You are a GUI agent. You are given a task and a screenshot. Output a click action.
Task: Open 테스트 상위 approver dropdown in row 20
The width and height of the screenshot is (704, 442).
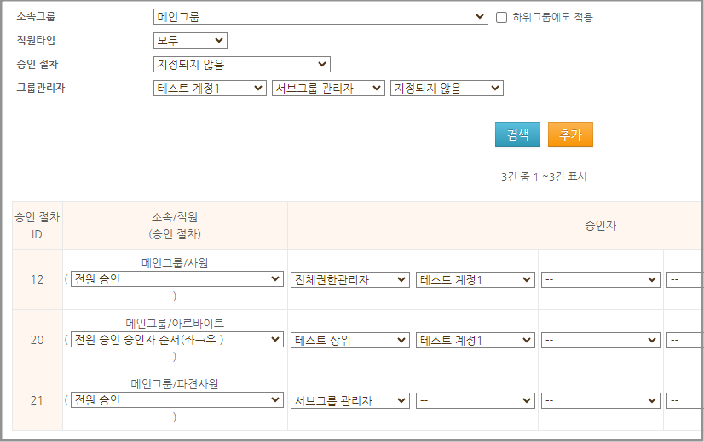pos(349,340)
